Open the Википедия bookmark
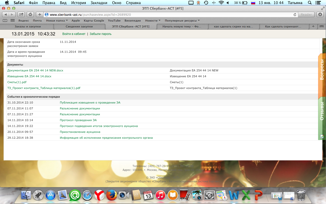Viewport: 326px width, 204px height. coord(133,21)
